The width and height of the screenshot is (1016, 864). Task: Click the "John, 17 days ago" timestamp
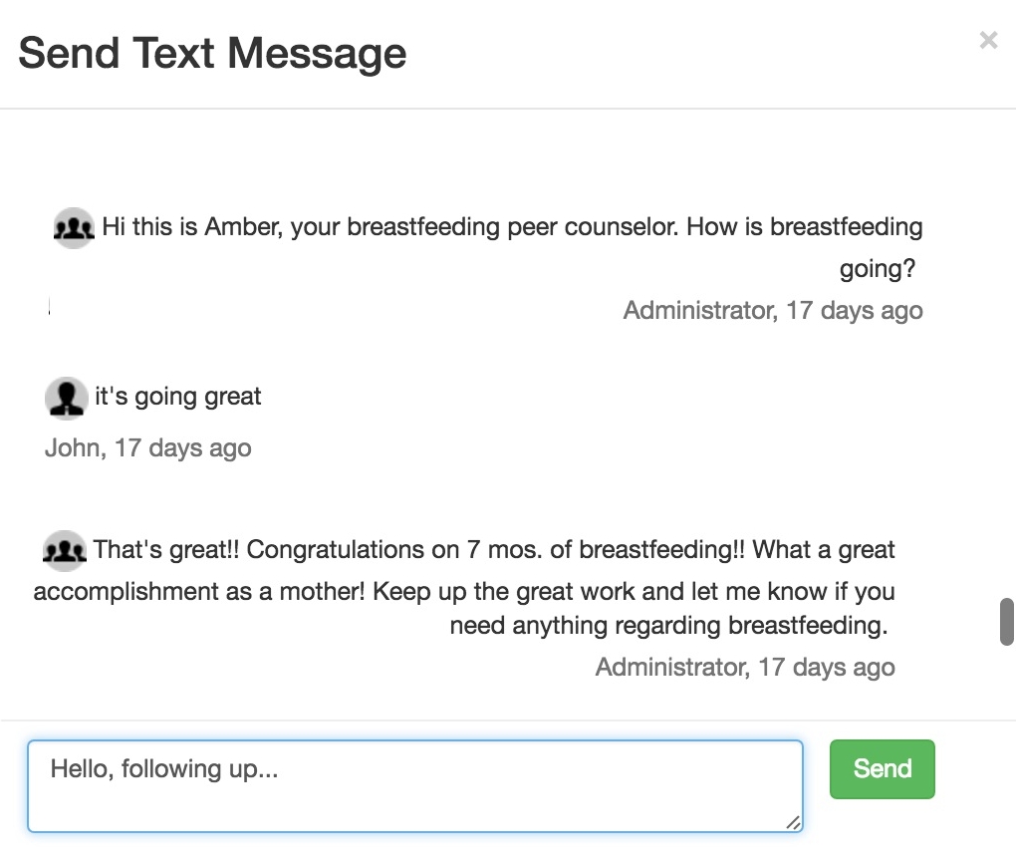(x=148, y=447)
